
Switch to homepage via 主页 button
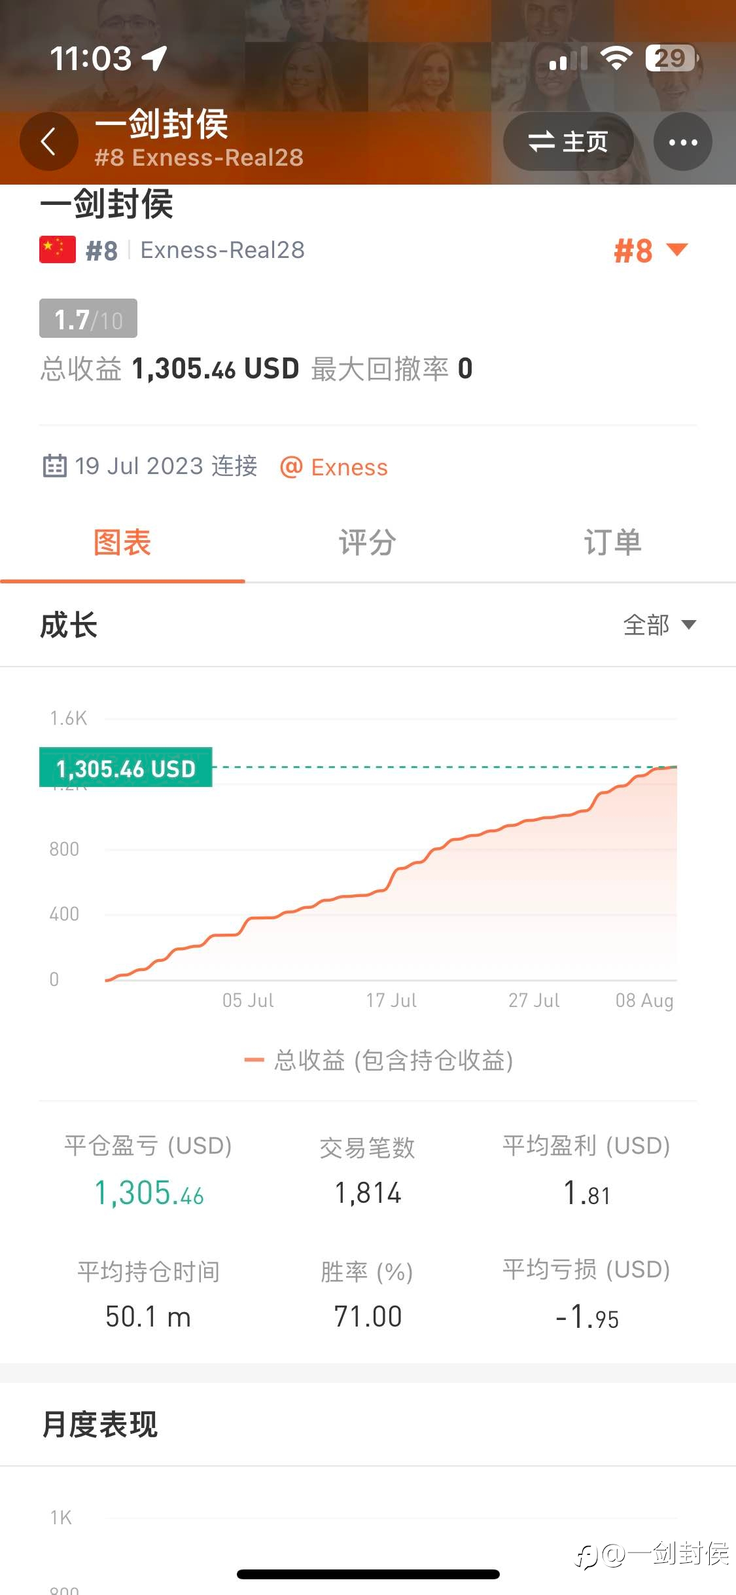tap(568, 142)
